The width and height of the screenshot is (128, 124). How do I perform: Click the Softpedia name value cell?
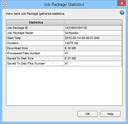click(93, 33)
